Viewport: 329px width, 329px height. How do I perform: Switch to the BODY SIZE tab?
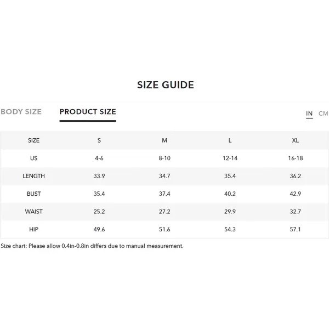click(21, 112)
